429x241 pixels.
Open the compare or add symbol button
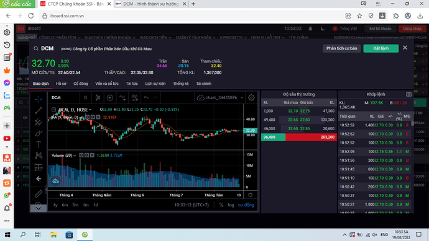110,98
